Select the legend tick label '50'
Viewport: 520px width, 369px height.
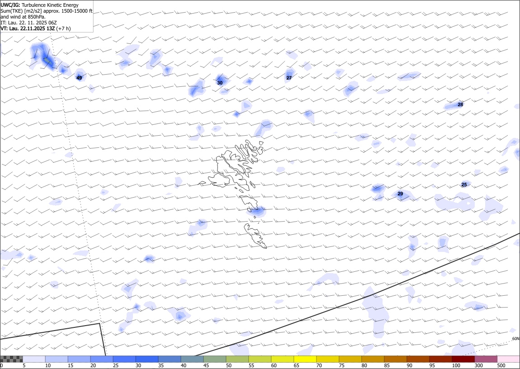click(x=229, y=365)
